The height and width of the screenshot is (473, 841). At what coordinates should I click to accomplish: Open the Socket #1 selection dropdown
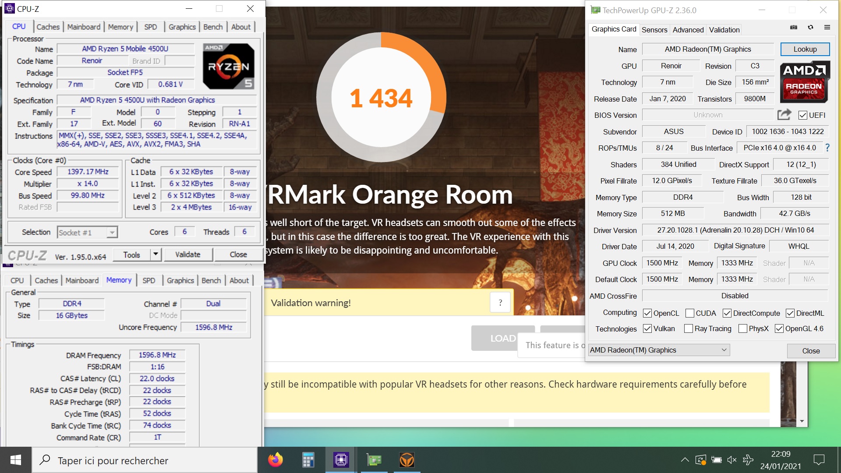click(87, 232)
